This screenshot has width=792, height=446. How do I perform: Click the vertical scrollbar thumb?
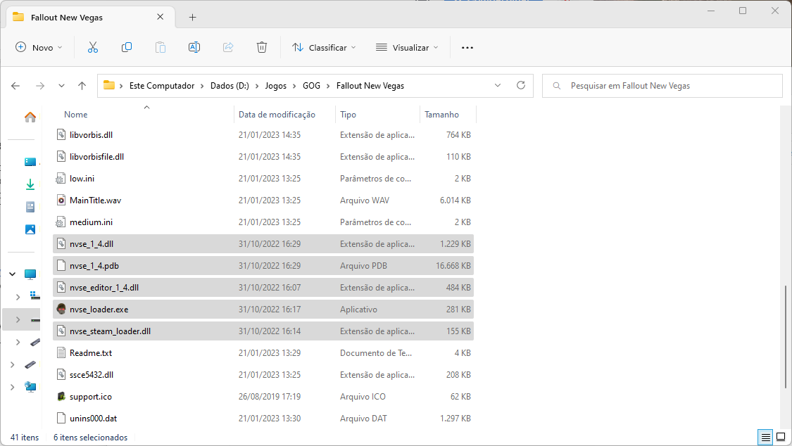point(786,336)
